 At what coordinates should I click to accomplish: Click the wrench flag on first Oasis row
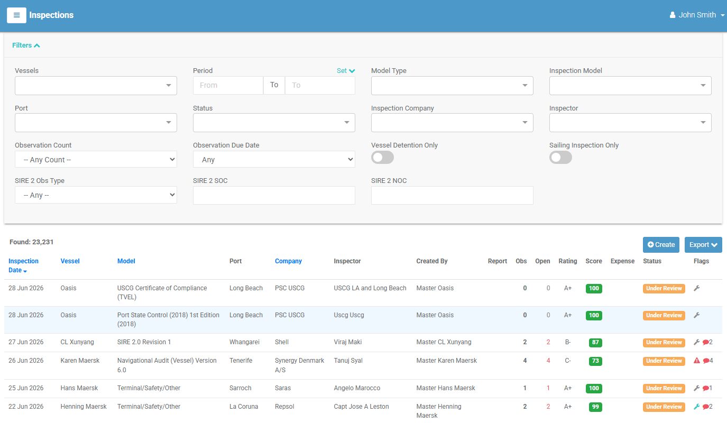697,288
